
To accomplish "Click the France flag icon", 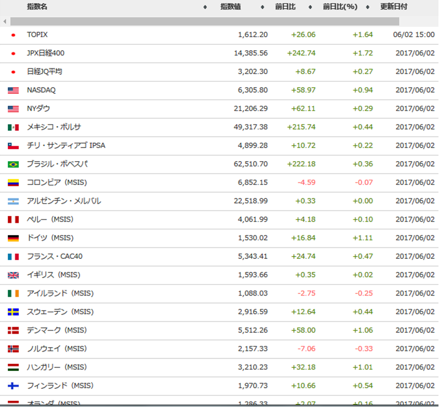I will pos(13,257).
